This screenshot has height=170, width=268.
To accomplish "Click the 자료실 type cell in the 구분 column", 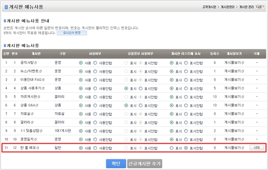I will (59, 114).
